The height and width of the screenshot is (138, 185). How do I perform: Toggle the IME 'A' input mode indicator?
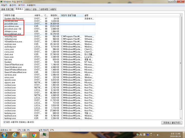tap(141, 134)
